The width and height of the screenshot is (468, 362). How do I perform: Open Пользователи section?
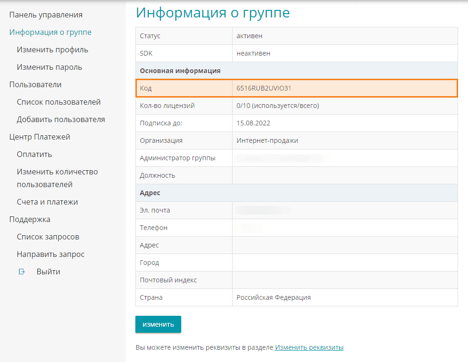point(35,85)
